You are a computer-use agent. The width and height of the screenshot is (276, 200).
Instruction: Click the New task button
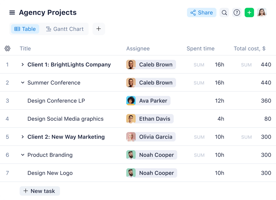point(40,191)
